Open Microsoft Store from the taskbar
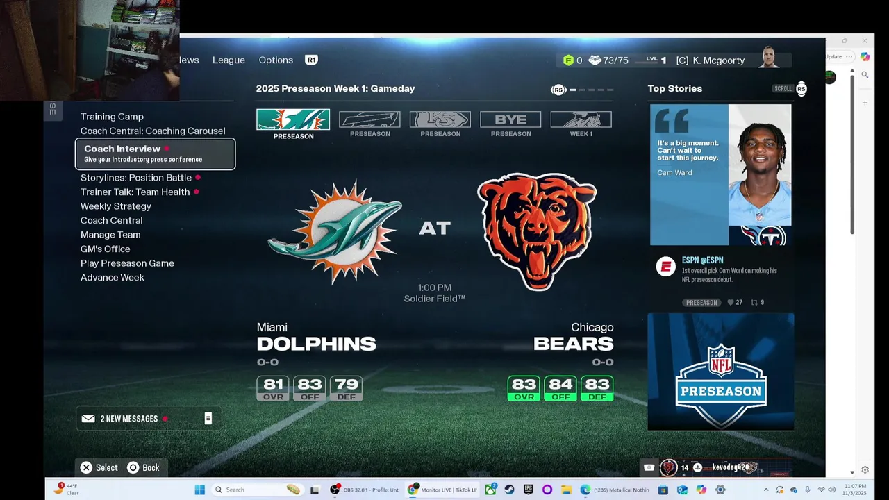 click(663, 490)
